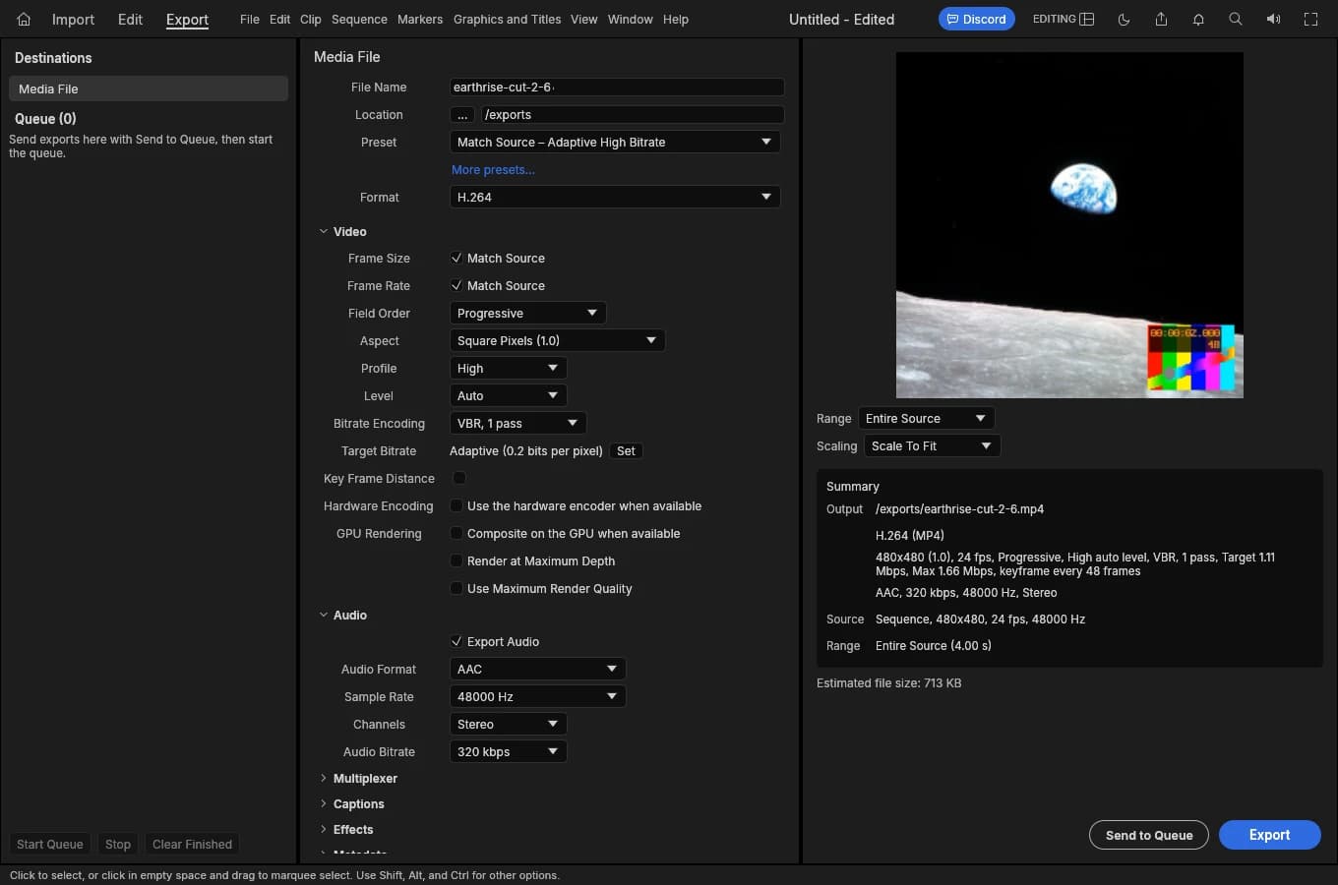Open the Scaling dropdown
This screenshot has height=885, width=1338.
[x=932, y=445]
